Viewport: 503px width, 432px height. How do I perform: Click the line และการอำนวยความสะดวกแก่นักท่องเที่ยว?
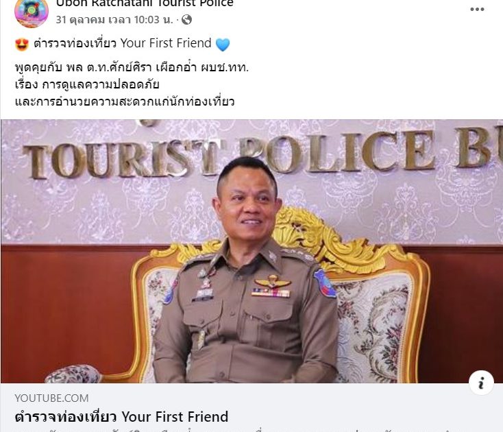tap(125, 101)
